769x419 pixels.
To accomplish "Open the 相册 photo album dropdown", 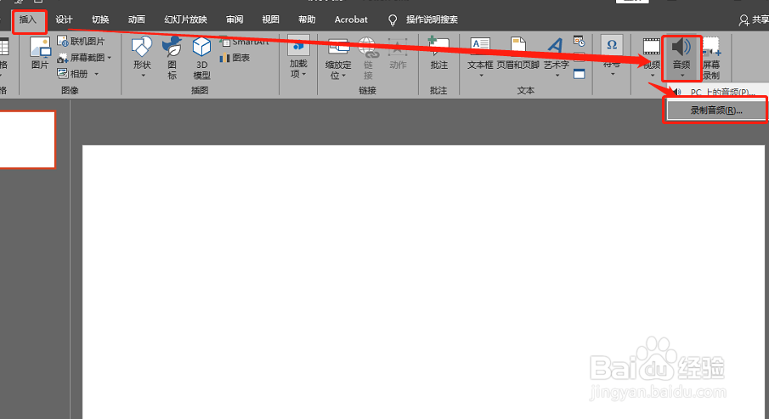I will (x=78, y=74).
